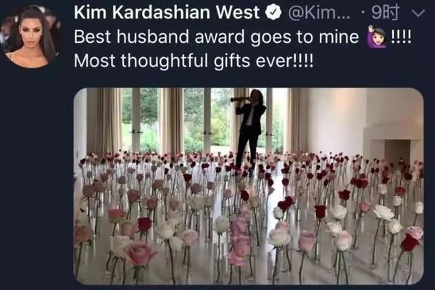Open the roses room video thumbnail
Screen dimensions: 435x290
point(249,186)
